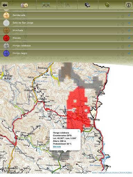Tap the back arrow button
The width and height of the screenshot is (133, 177).
pos(5,5)
